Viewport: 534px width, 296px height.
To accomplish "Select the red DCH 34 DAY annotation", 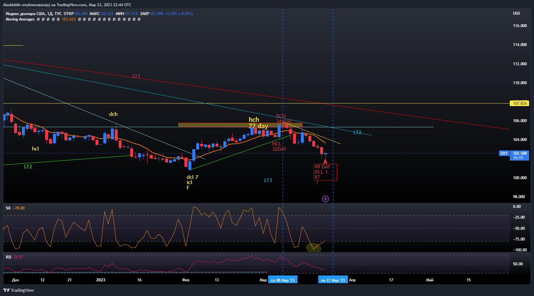I will pyautogui.click(x=283, y=119).
